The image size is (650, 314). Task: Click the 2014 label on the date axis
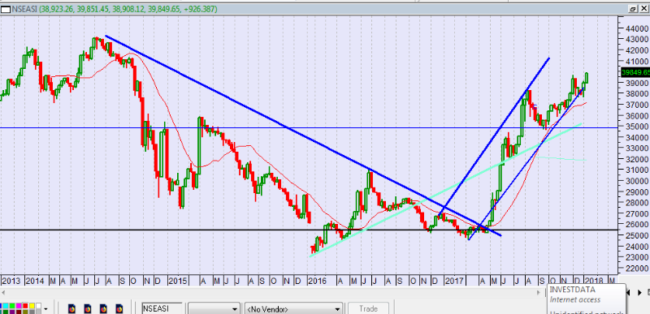point(34,281)
